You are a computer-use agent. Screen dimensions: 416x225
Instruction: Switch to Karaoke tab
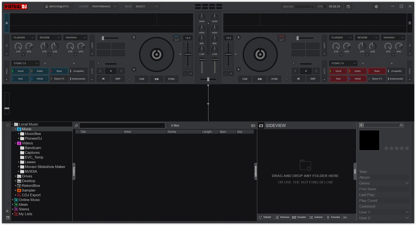point(333,217)
